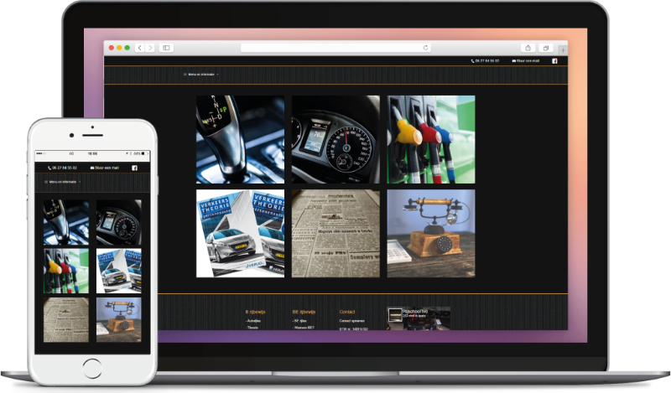The height and width of the screenshot is (393, 671).
Task: Tap the Facebook icon on the phone
Action: [134, 168]
